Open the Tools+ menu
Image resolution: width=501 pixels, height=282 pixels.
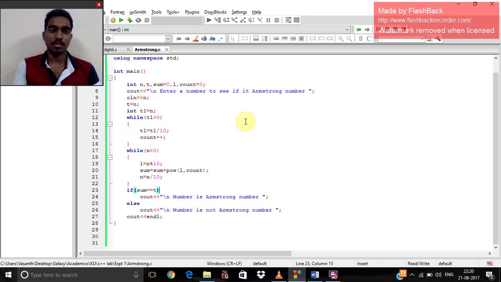pyautogui.click(x=173, y=12)
